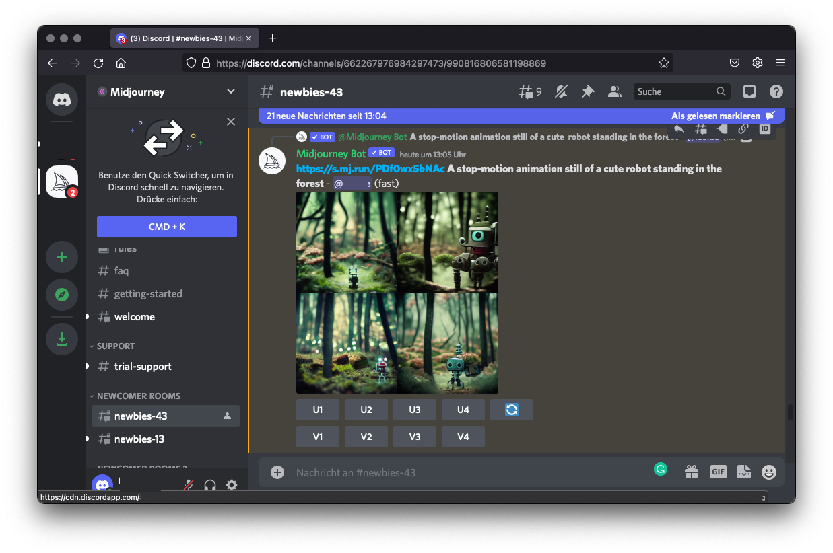Screen dimensions: 833x553
Task: Open the trial-support channel
Action: (x=143, y=366)
